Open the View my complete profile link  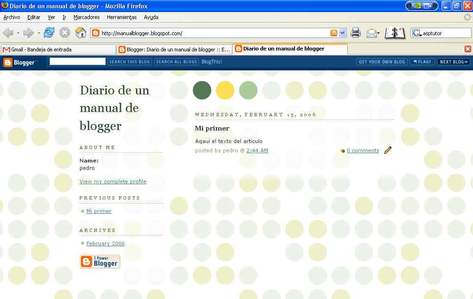coord(113,181)
